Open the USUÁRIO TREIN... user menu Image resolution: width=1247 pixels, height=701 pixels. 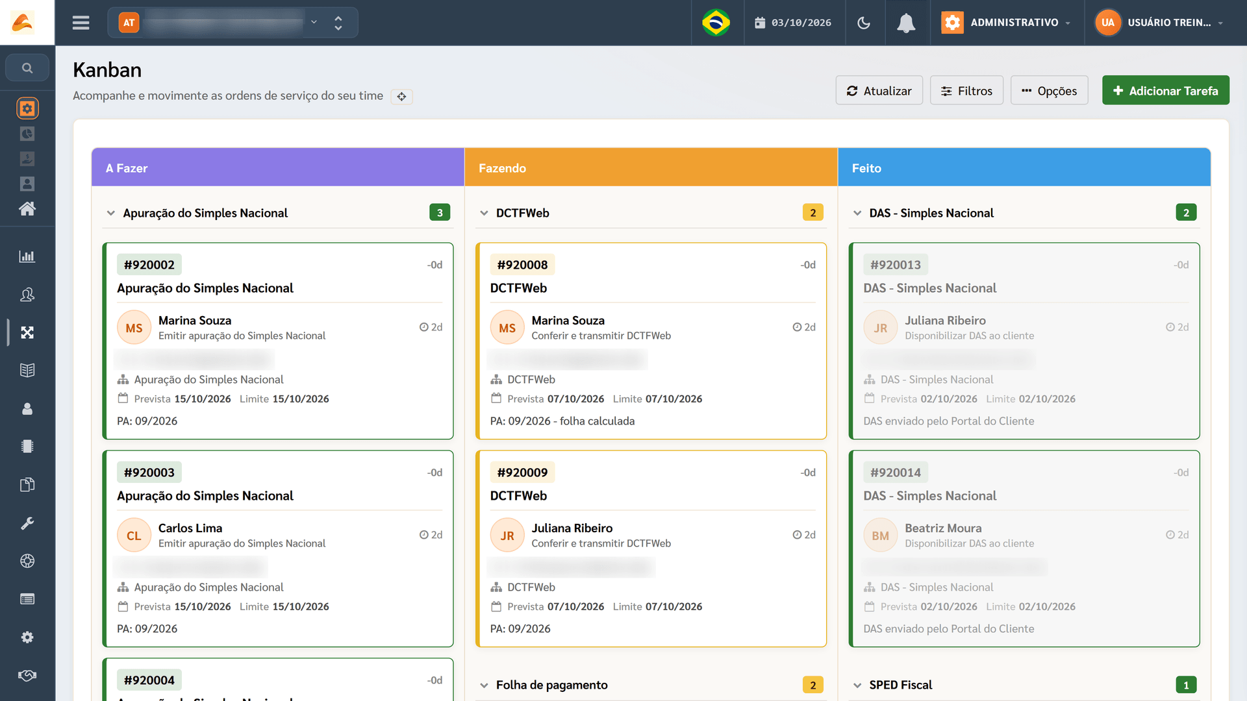click(x=1161, y=23)
